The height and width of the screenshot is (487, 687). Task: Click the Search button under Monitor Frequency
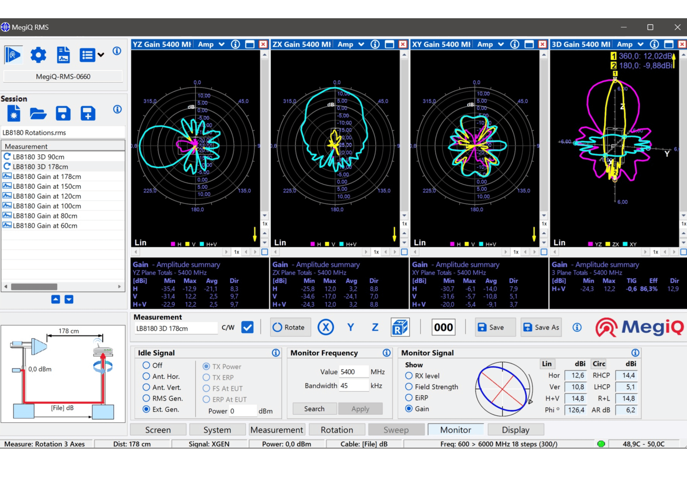pos(314,409)
